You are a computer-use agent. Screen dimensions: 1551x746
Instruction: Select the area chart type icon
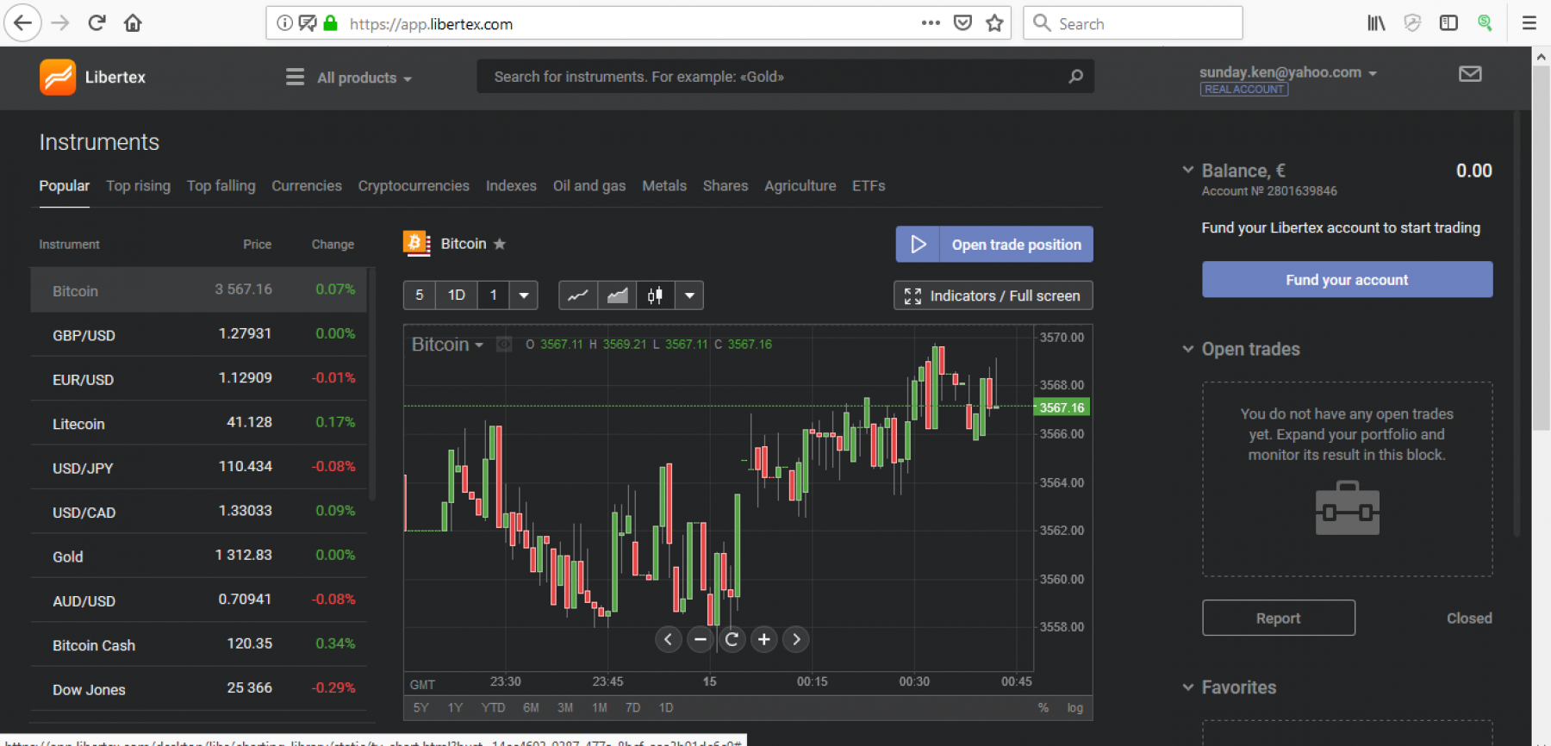point(617,295)
